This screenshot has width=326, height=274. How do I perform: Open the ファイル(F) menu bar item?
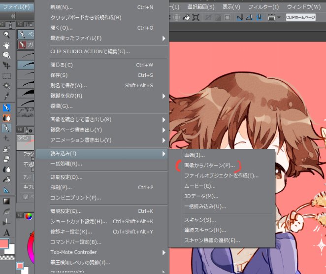pyautogui.click(x=17, y=7)
